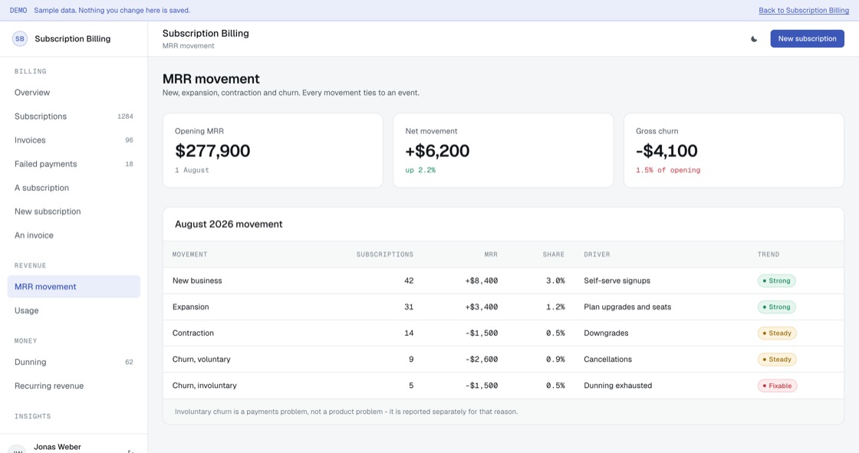Click 'Plan upgrades and seats' driver cell

pos(627,307)
